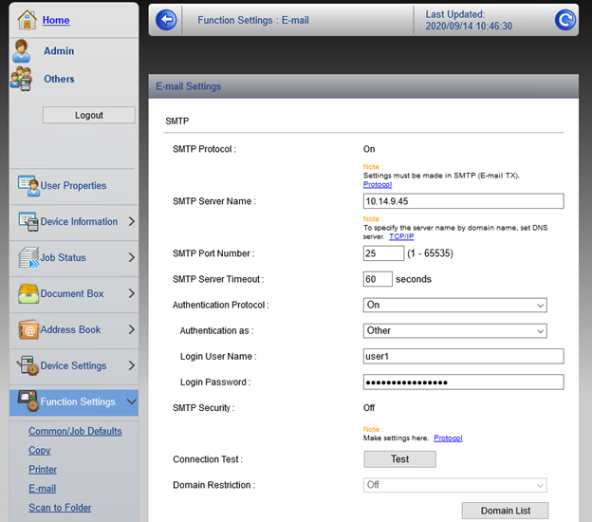The image size is (592, 522).
Task: Click the back arrow icon
Action: pyautogui.click(x=166, y=20)
